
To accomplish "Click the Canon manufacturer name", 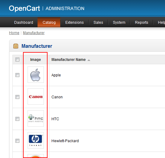I will tap(57, 97).
